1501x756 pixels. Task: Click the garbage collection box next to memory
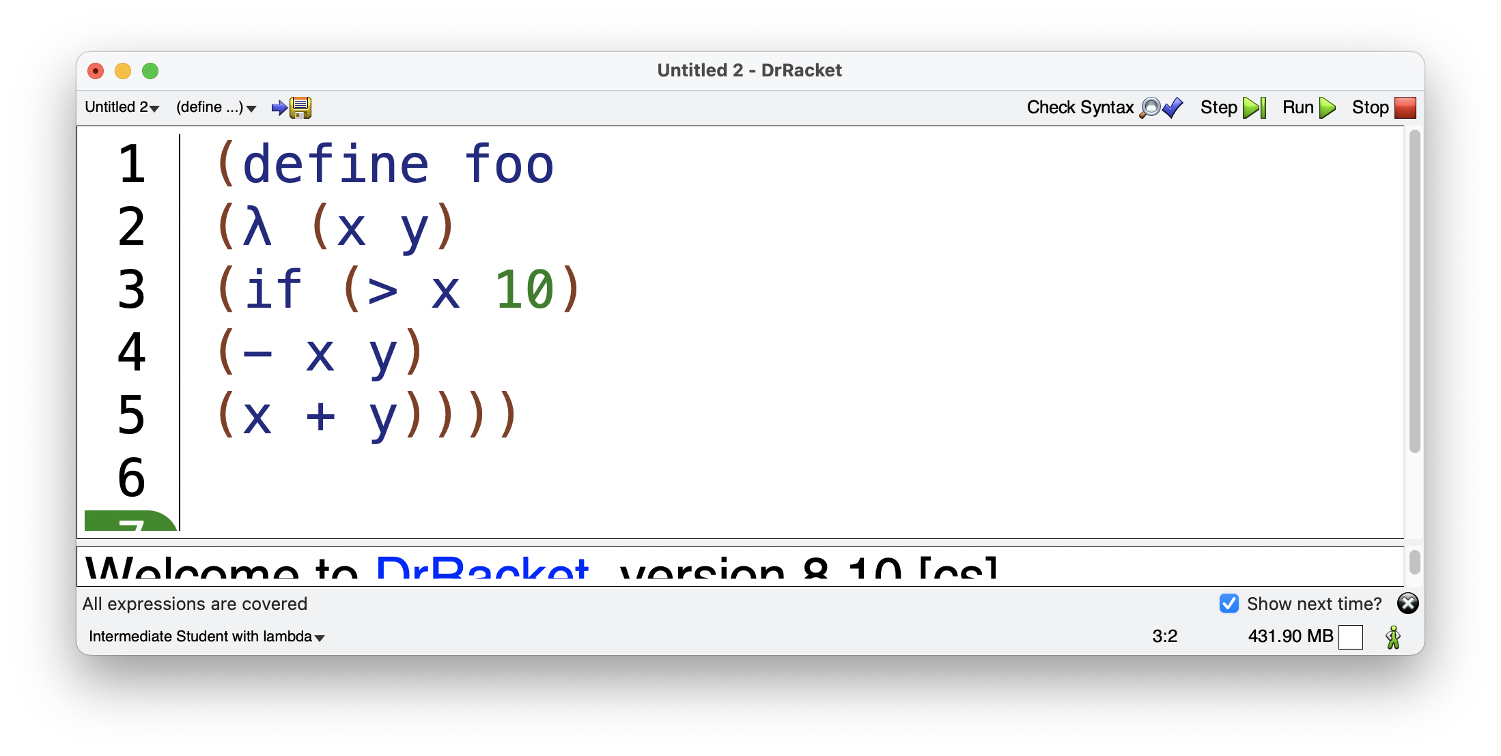(x=1350, y=637)
